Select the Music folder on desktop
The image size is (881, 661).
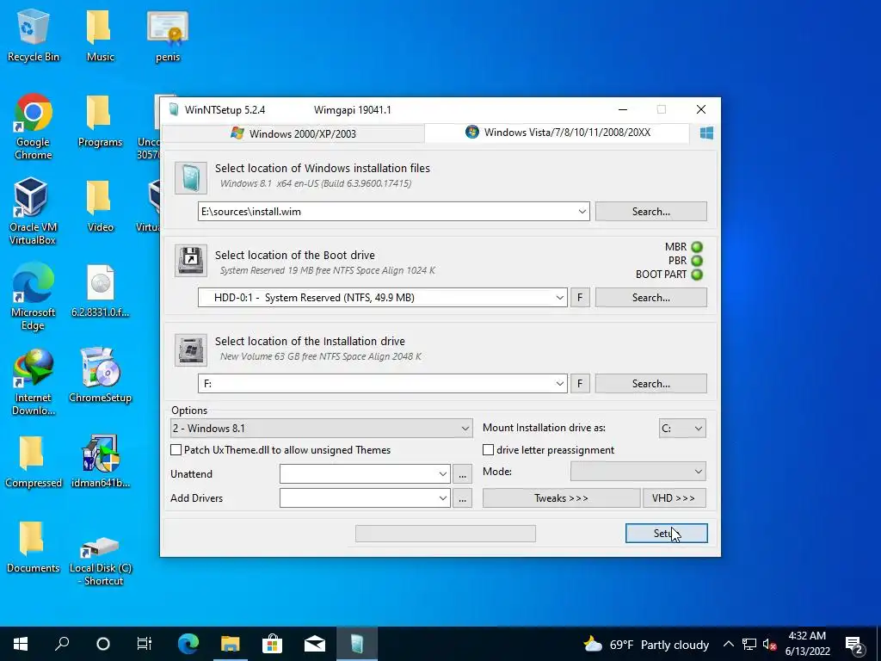pos(100,36)
